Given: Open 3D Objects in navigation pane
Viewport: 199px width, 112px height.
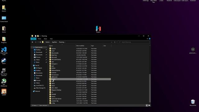Looking at the screenshot, I should click(38, 68).
